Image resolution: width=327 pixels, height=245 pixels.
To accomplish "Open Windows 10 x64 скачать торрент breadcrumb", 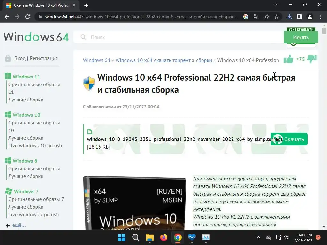I will (153, 60).
